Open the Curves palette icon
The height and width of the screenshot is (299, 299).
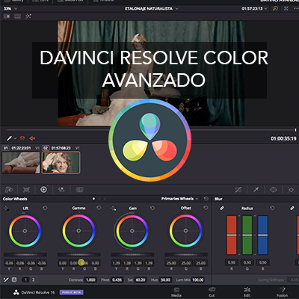pos(238,190)
